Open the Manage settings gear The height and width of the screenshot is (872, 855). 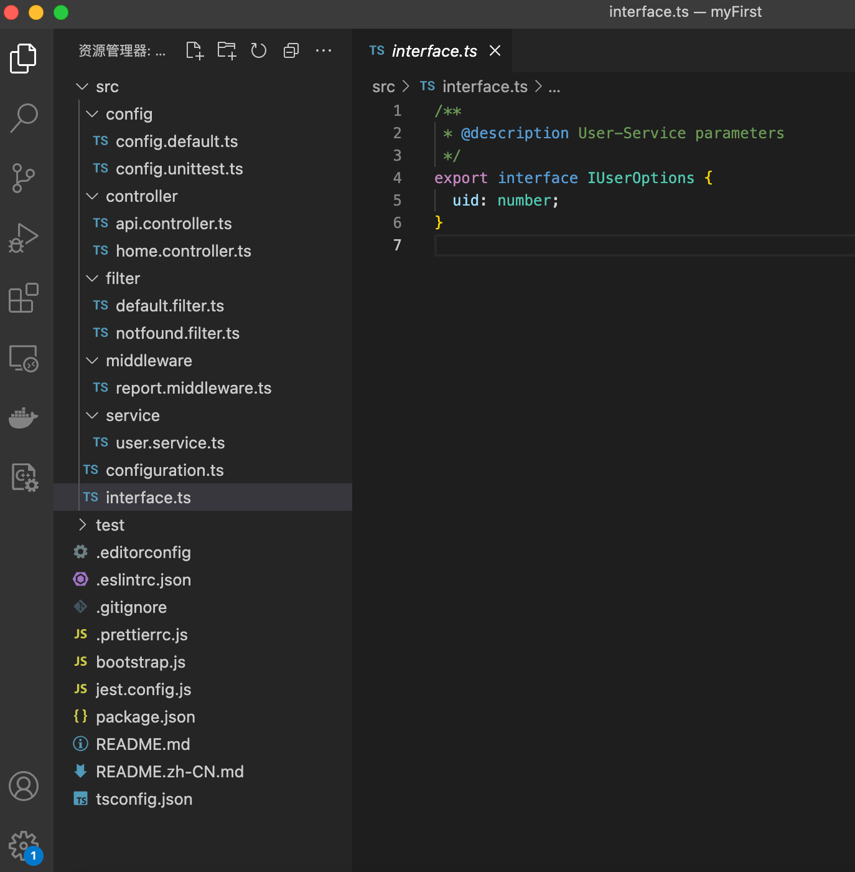click(x=24, y=846)
